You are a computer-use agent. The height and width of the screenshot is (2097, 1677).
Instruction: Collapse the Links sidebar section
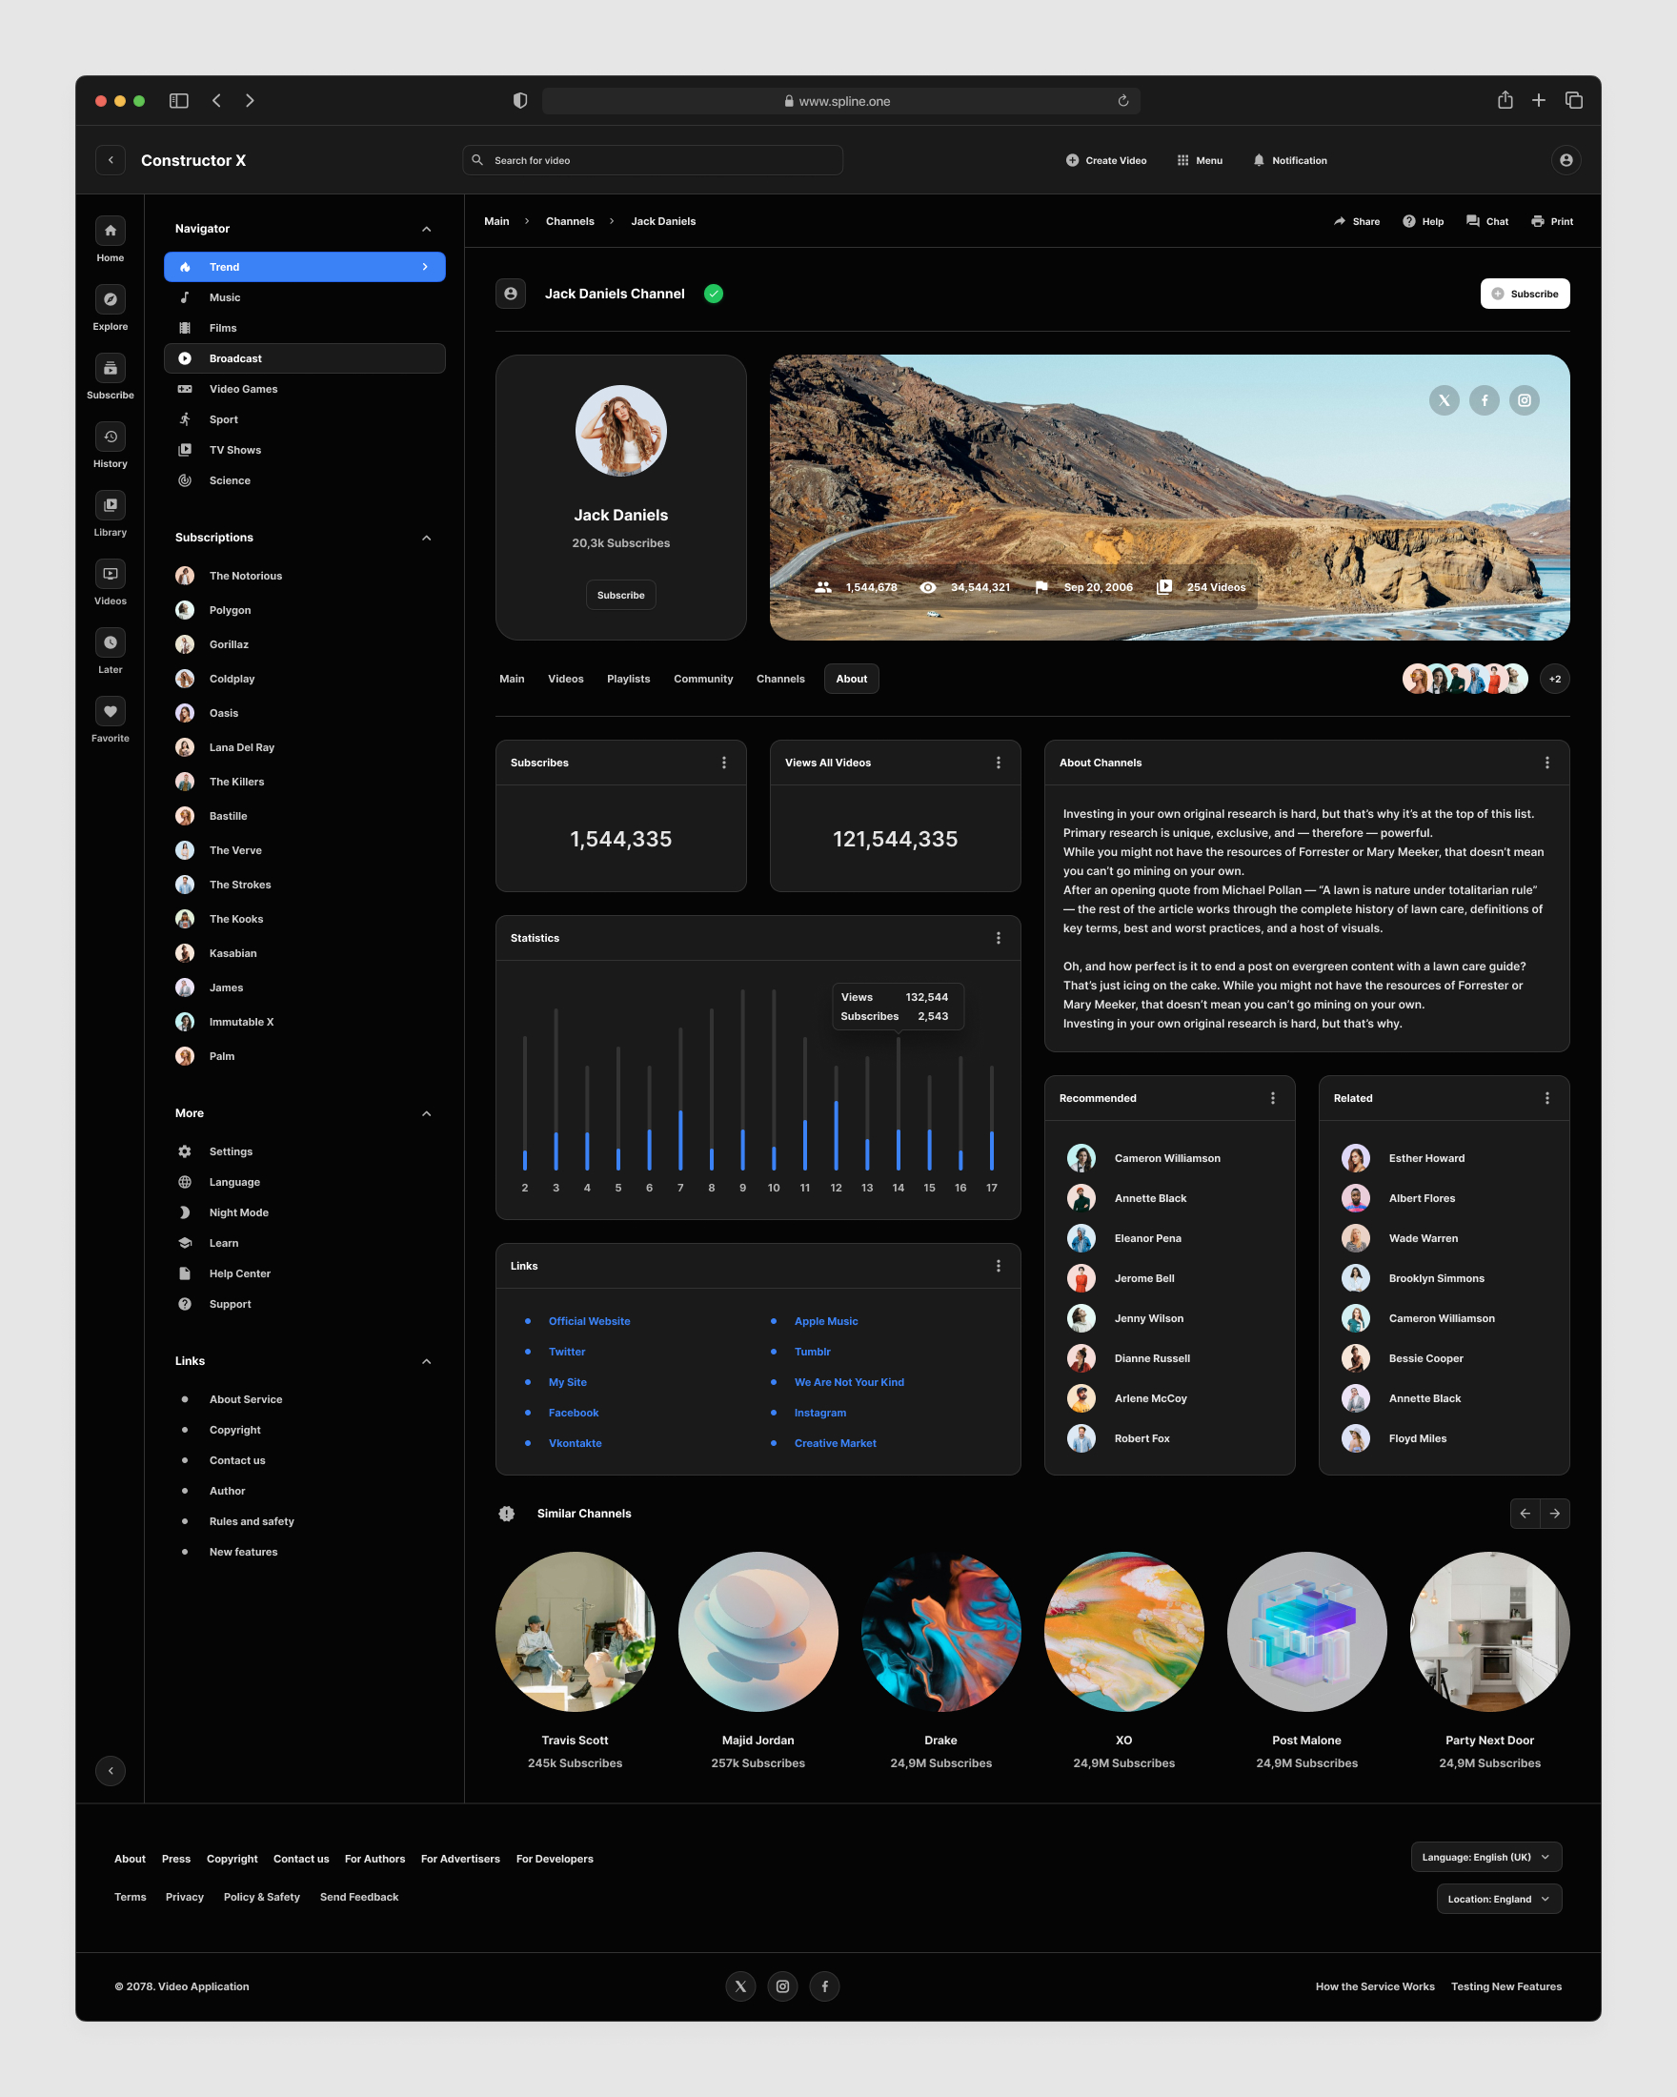coord(426,1362)
